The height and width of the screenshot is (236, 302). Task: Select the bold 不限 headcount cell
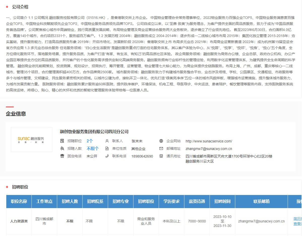point(70,221)
